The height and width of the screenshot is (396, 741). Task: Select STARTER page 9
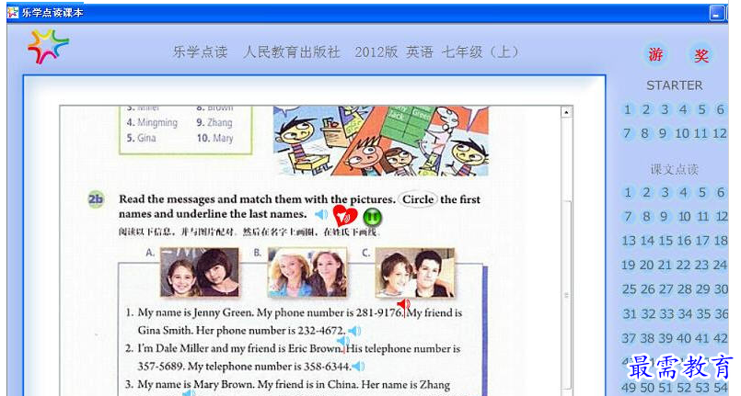pos(663,133)
